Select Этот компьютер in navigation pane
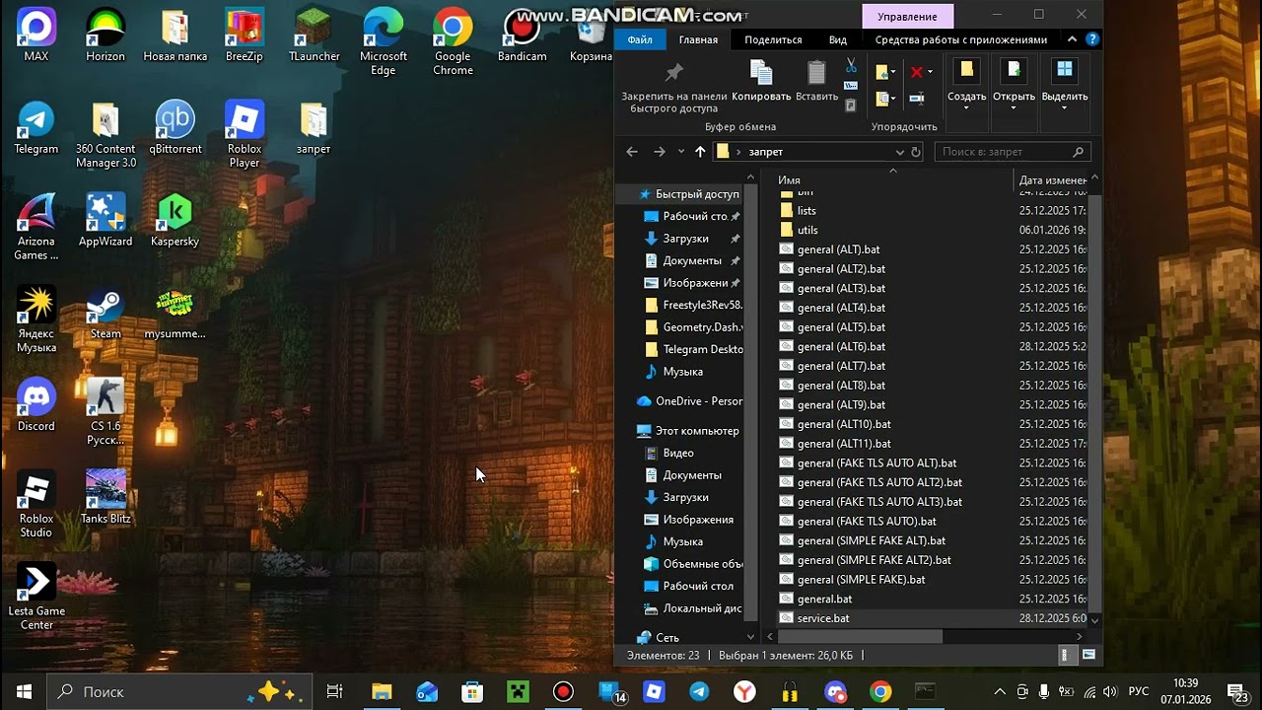Screen dimensions: 1262x710 click(688, 431)
